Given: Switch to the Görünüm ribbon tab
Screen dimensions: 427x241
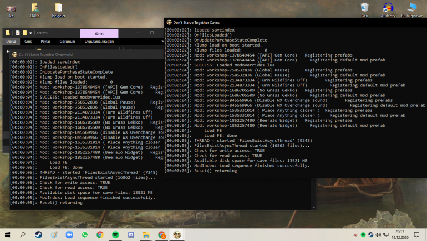Looking at the screenshot, I should (x=67, y=41).
